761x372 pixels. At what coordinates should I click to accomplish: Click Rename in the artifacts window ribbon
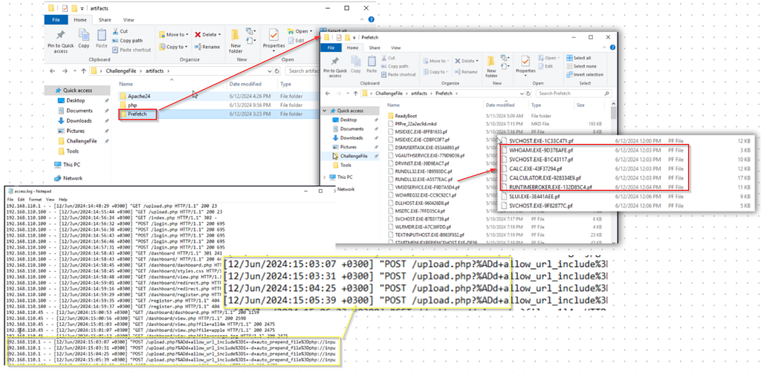coord(207,47)
